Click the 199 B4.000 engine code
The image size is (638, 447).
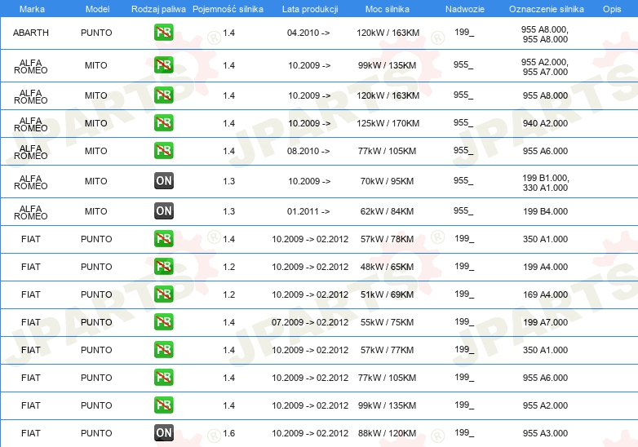click(545, 211)
